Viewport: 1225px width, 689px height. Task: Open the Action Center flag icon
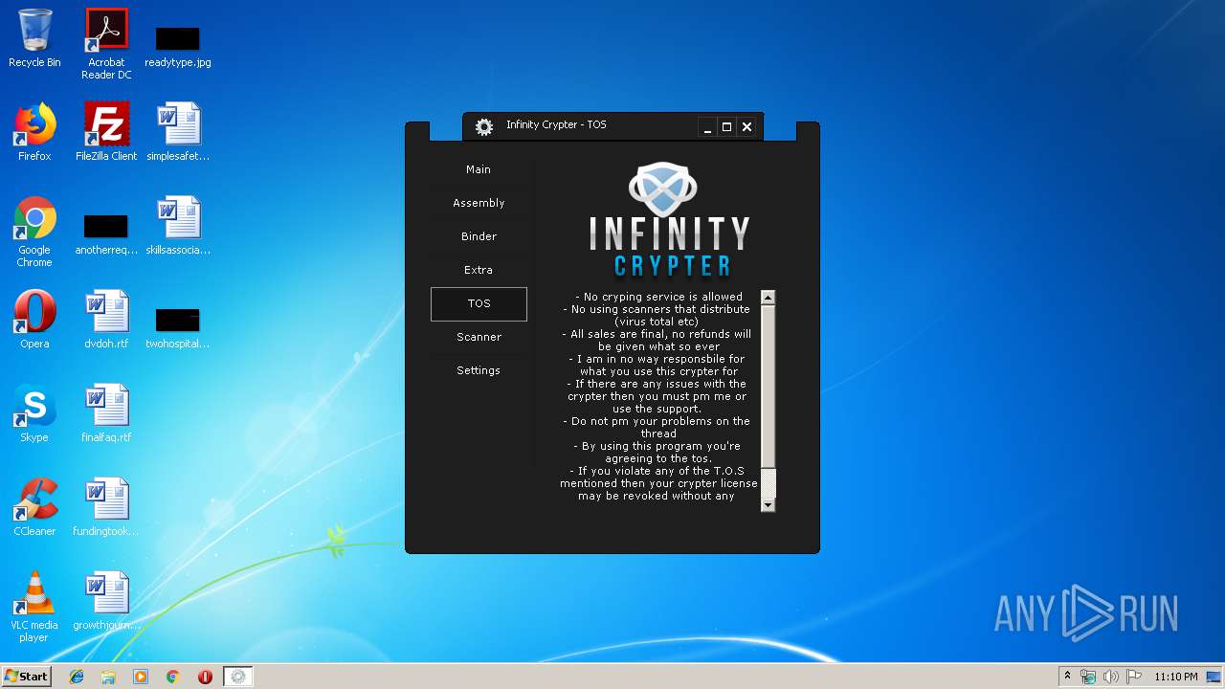(x=1134, y=677)
